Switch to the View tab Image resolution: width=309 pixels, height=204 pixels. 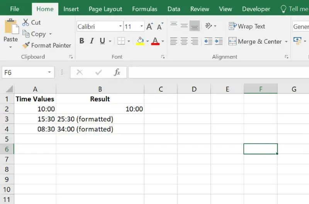(226, 9)
